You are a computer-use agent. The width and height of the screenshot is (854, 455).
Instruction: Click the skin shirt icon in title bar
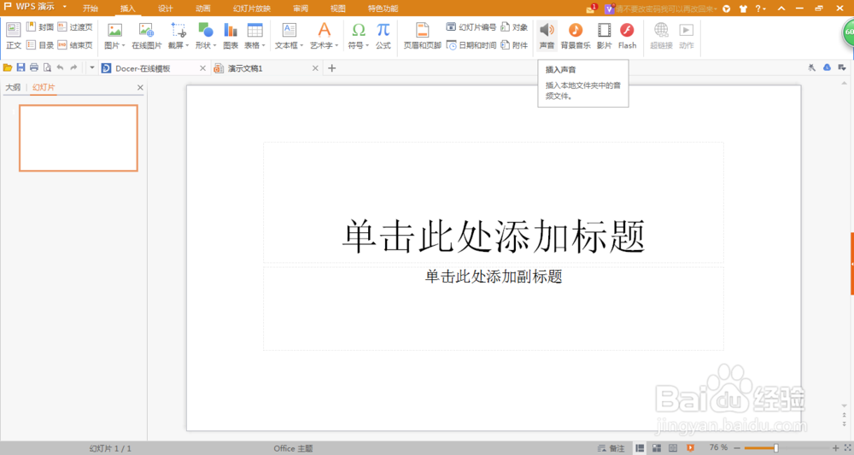coord(744,9)
